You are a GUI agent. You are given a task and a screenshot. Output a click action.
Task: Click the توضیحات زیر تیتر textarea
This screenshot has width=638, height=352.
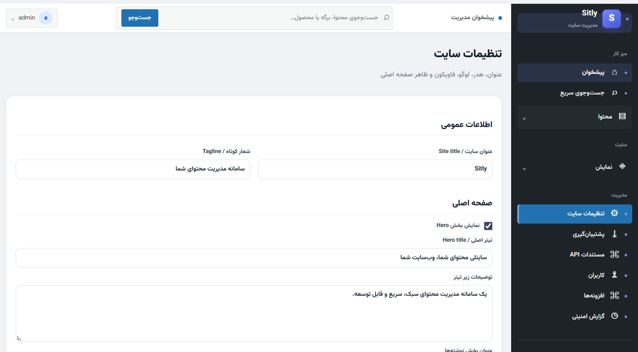254,313
